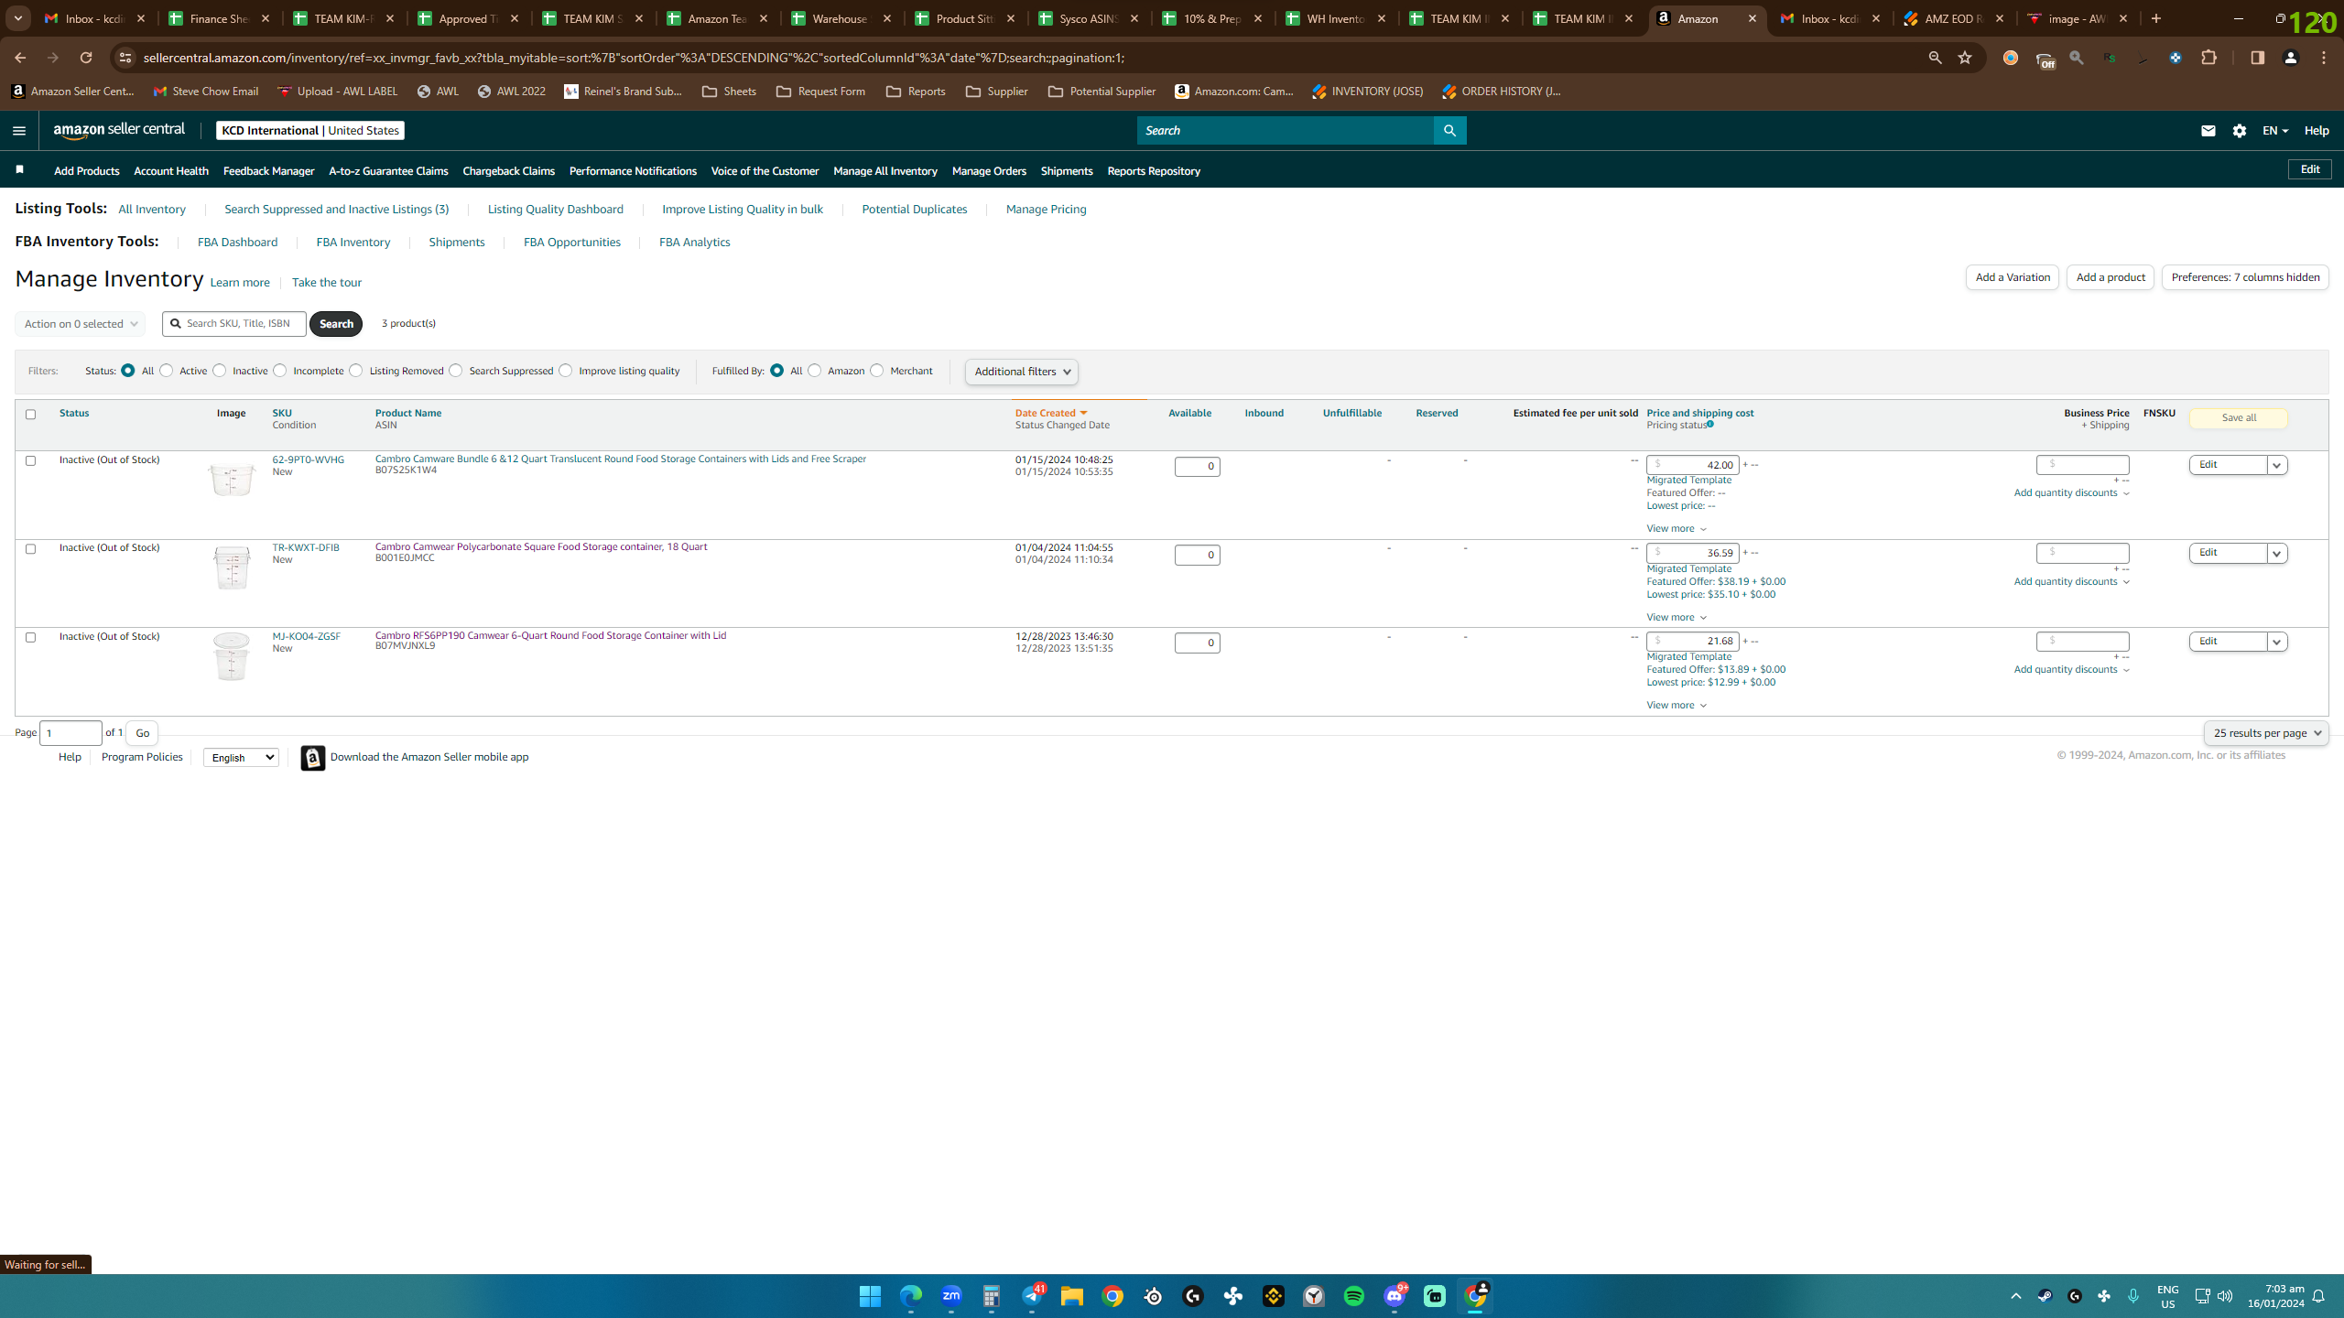Open Edit dropdown arrow for 62-9PT0-WVHG
This screenshot has width=2344, height=1318.
click(x=2276, y=465)
